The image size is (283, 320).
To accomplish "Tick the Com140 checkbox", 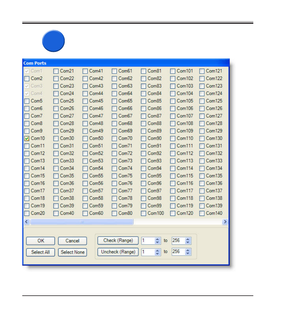I will (x=202, y=213).
